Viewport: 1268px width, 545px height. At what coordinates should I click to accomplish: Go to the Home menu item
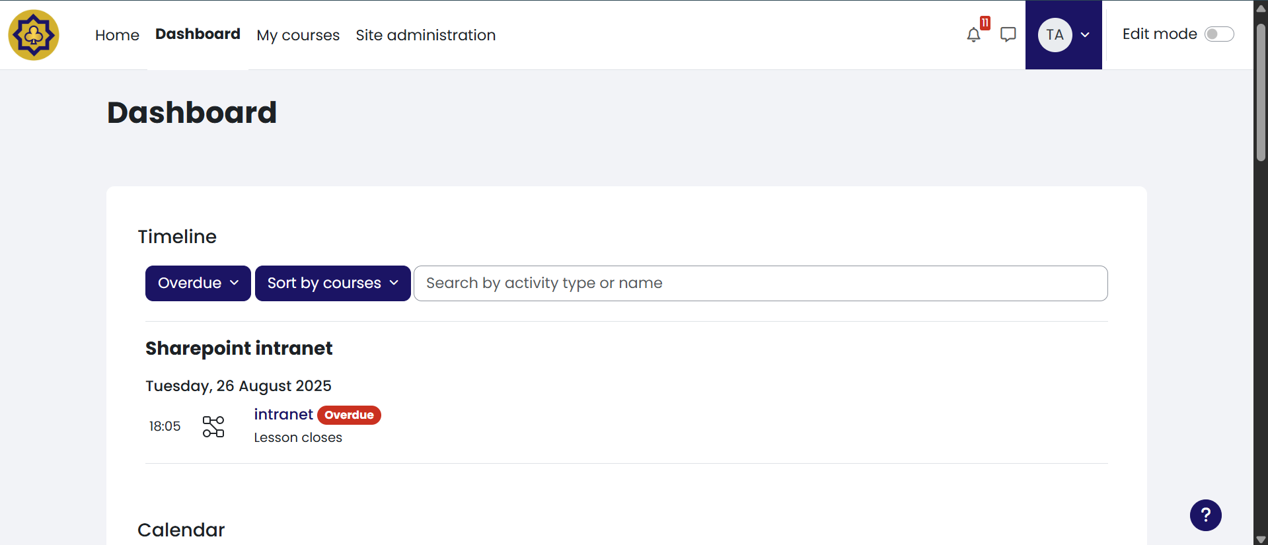tap(117, 35)
